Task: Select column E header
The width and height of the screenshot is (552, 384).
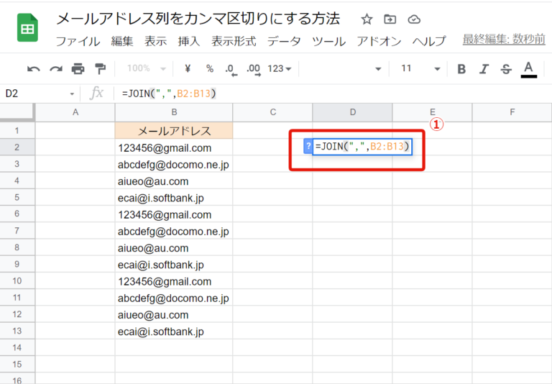Action: 432,112
